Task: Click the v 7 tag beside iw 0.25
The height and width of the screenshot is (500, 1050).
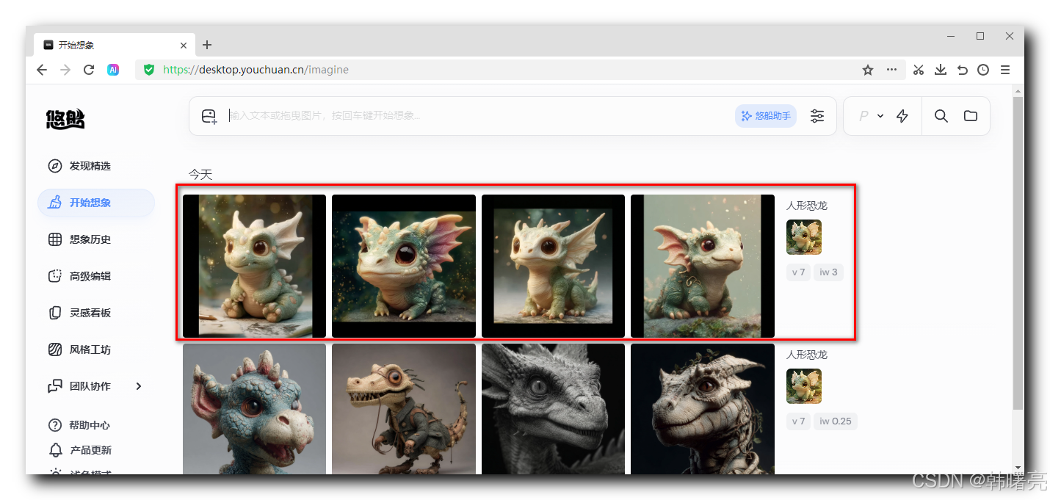Action: tap(798, 421)
